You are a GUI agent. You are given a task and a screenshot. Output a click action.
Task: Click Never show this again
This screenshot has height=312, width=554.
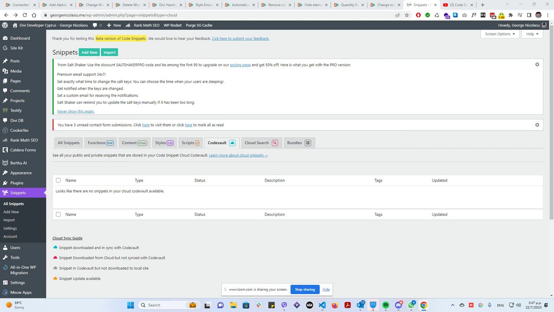(x=76, y=111)
